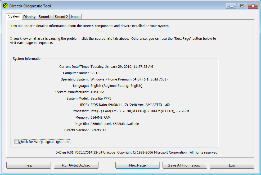Click the 'System Manufacturer:' label
The image size is (261, 175).
72,92
